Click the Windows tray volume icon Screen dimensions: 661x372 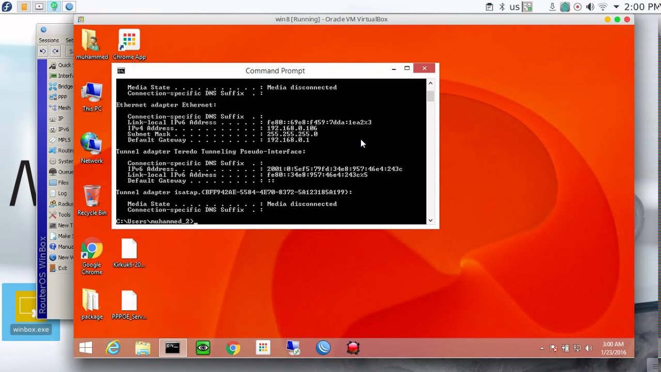tap(589, 349)
